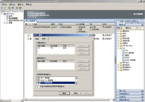Check the SOCKS V4 筛选器 checkbox

tap(39, 80)
